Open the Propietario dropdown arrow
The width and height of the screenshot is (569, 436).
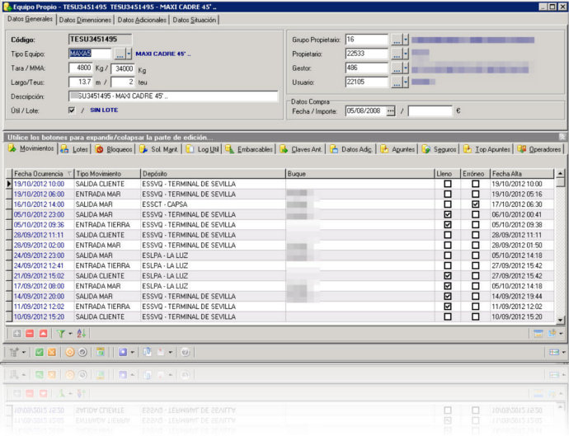(406, 54)
